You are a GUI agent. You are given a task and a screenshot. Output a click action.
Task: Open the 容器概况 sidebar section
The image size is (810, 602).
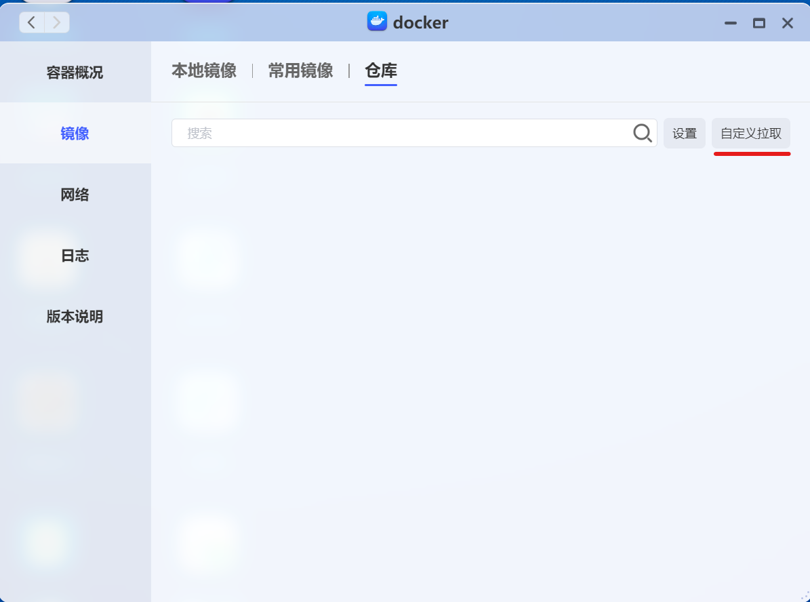75,73
